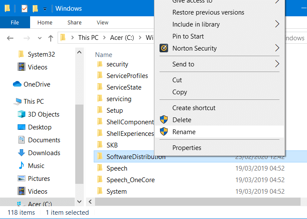This screenshot has width=307, height=219.
Task: Click the OneDrive cloud icon in sidebar
Action: (17, 84)
